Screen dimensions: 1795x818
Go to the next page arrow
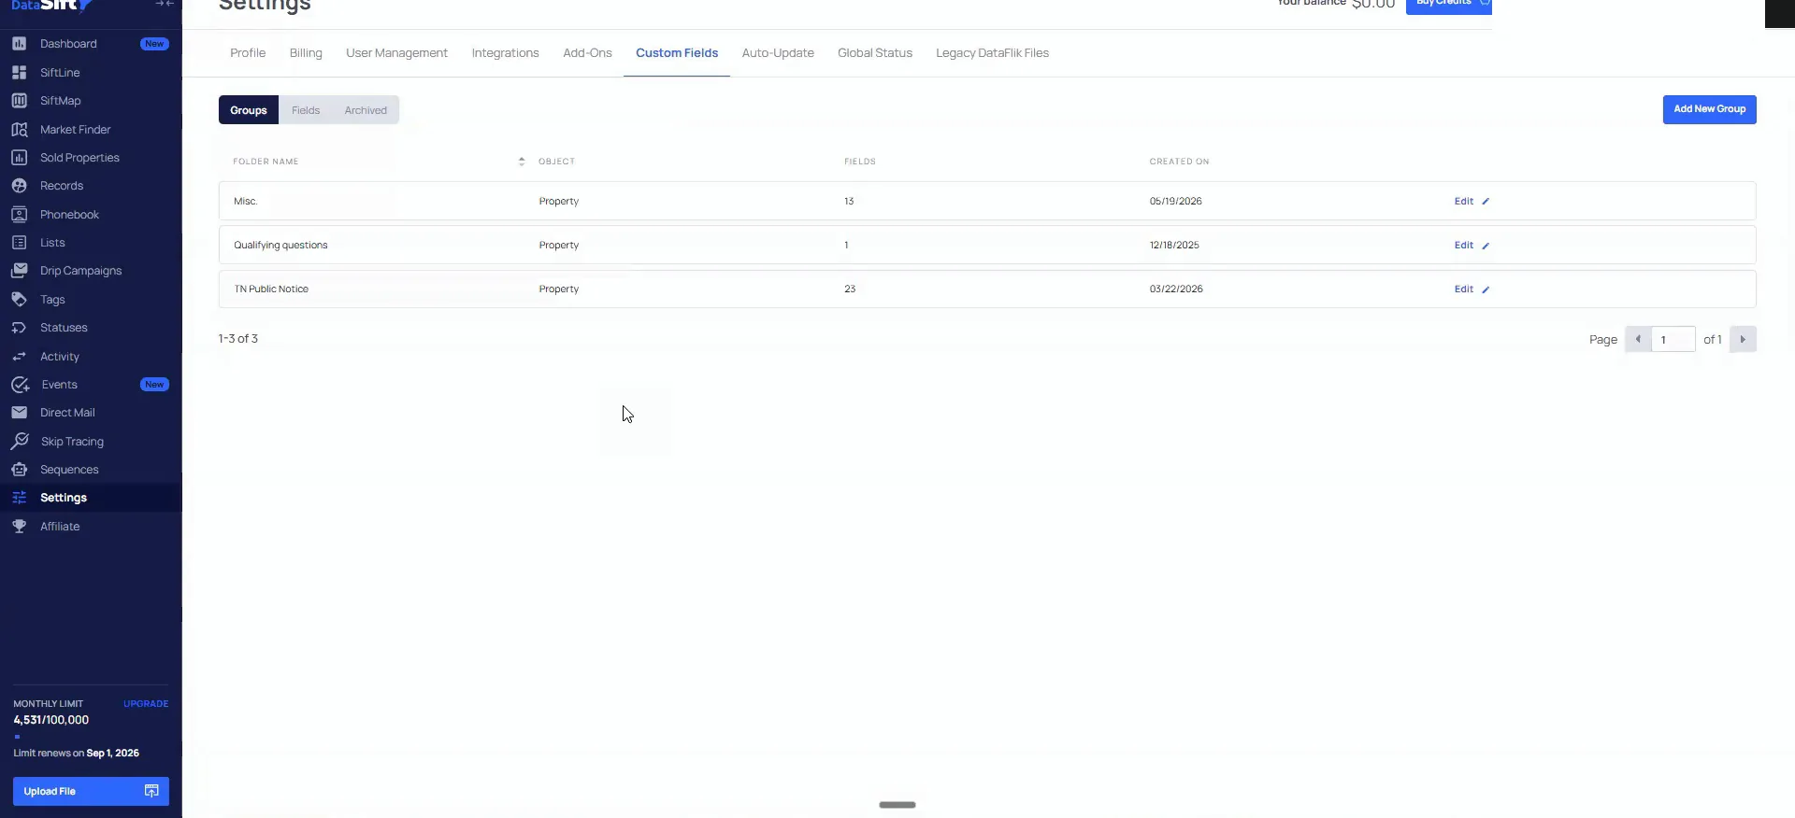1743,339
